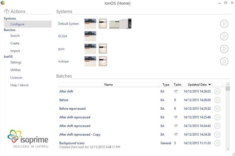Click the second instrument icon in pyro row
Screen dimensions: 235x156
[x=103, y=49]
